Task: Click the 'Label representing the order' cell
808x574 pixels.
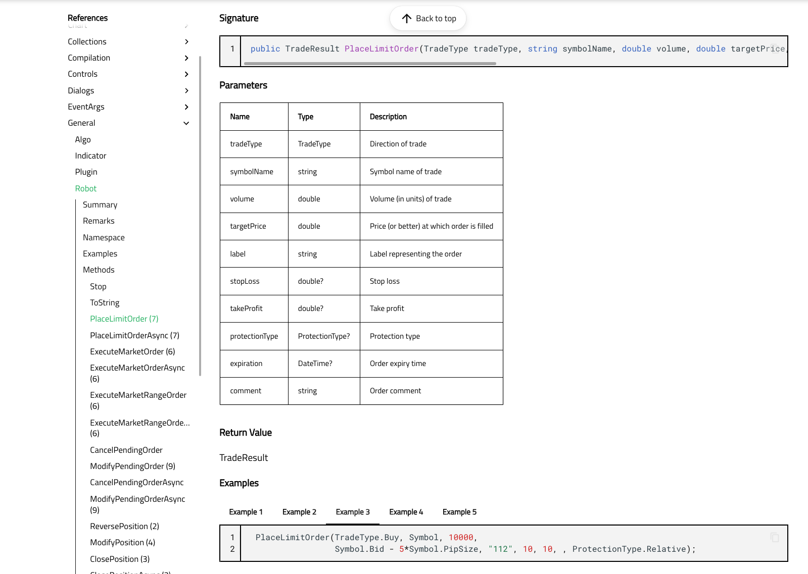Action: tap(432, 254)
